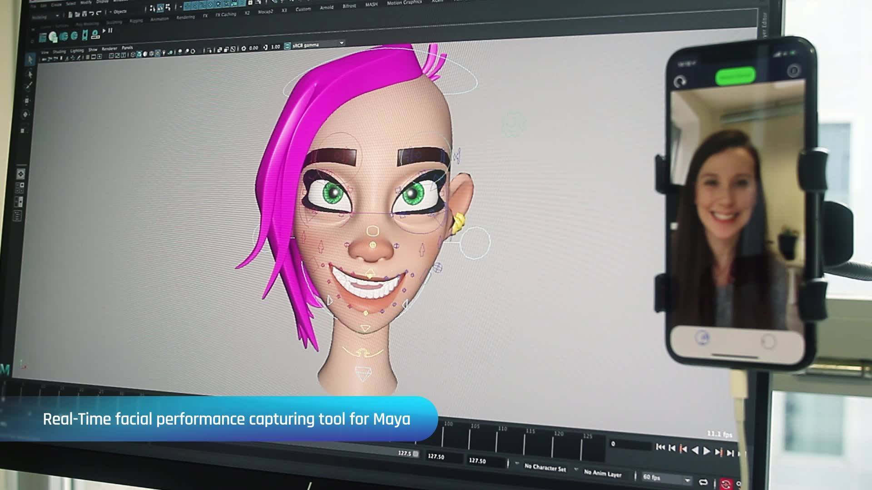Click the second teal shelf icon
Viewport: 872px width, 490px height.
(53, 37)
